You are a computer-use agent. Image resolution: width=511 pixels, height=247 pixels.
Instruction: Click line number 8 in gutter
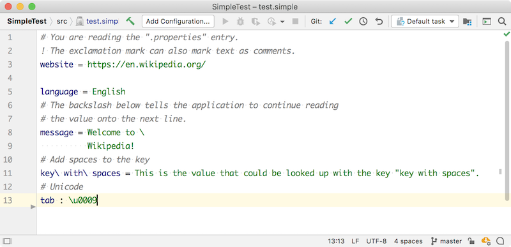click(x=10, y=133)
